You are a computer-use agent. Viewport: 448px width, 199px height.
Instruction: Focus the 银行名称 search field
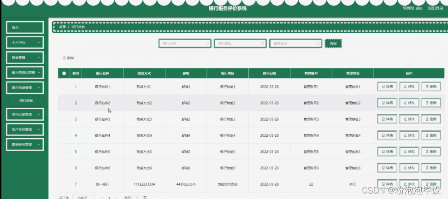[x=185, y=43]
